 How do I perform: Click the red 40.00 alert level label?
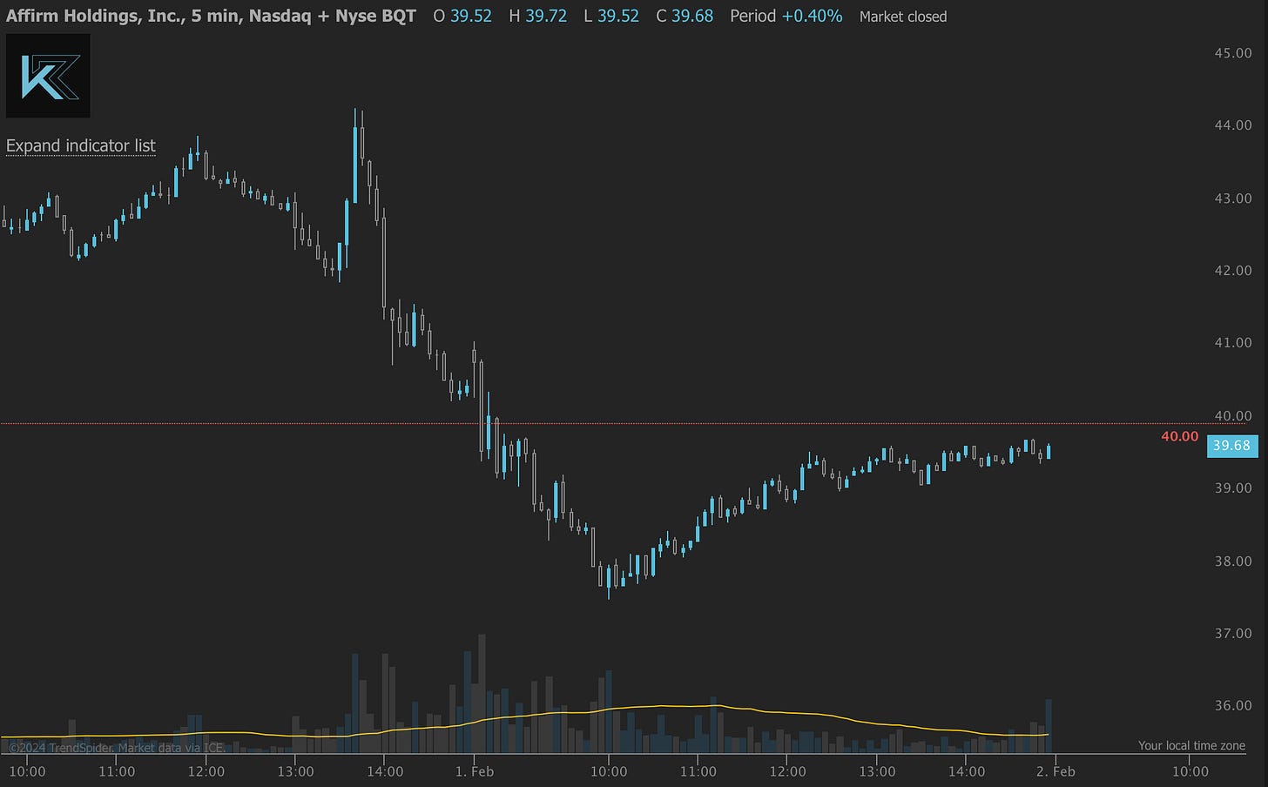click(x=1180, y=436)
